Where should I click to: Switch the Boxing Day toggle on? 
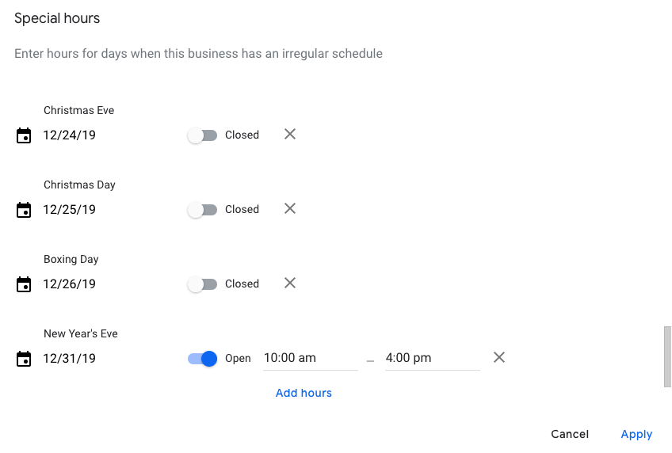(202, 284)
